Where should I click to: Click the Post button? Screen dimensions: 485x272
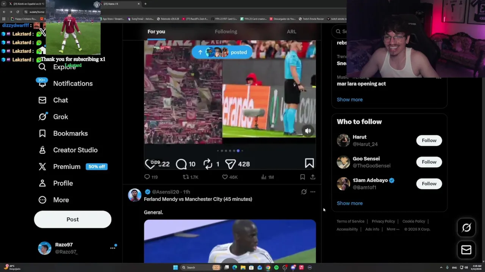pos(73,219)
